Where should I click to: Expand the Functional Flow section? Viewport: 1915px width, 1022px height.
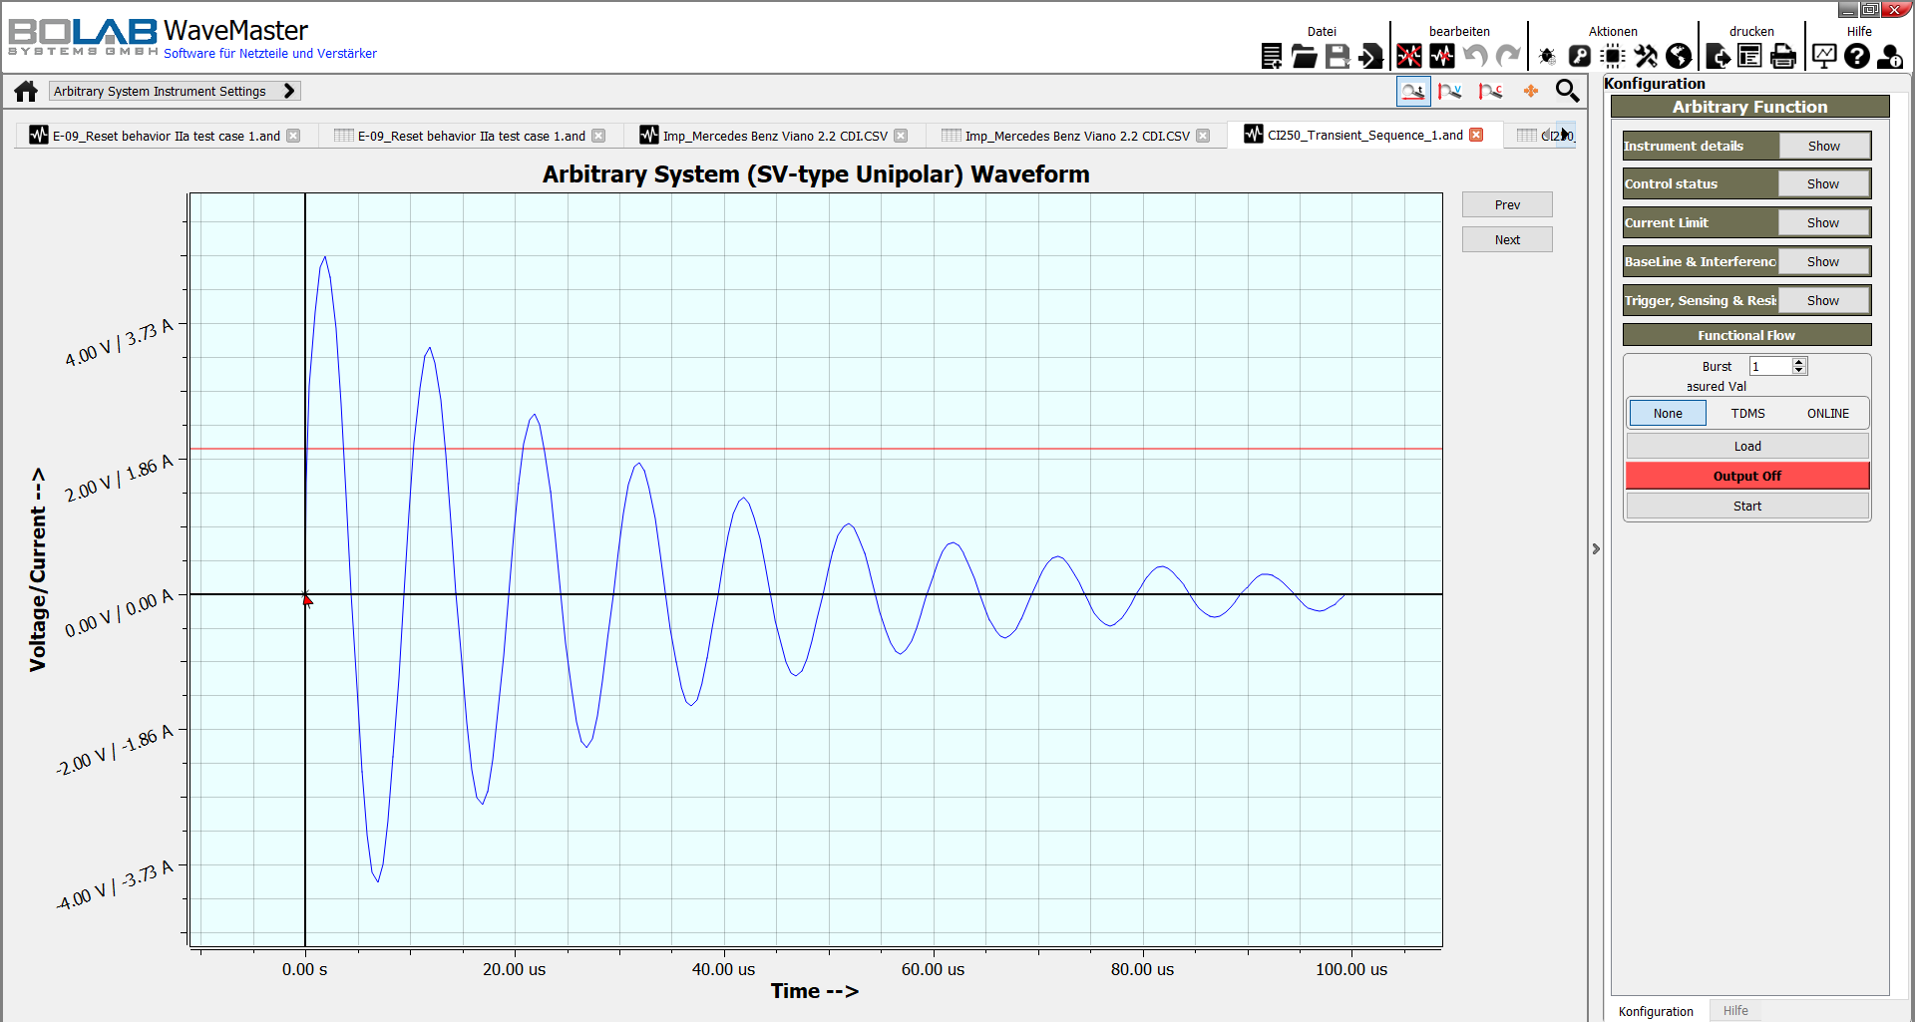click(x=1746, y=335)
